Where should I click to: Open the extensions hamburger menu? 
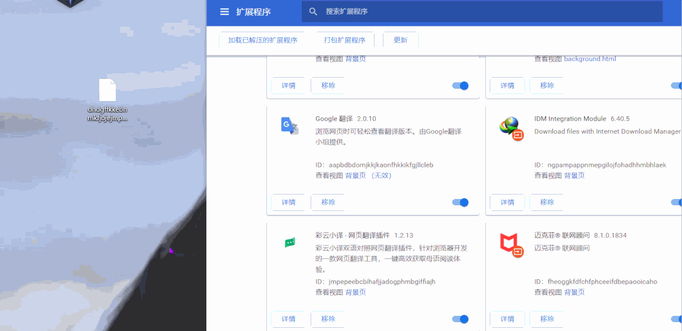tap(225, 12)
